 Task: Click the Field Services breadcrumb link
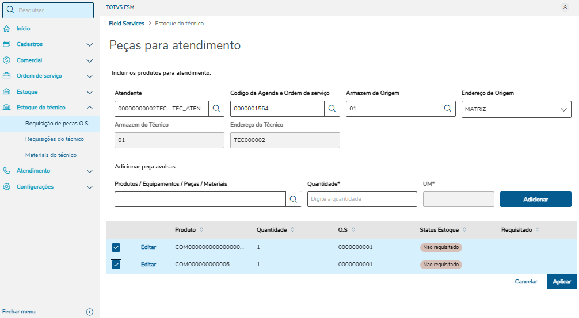[127, 24]
